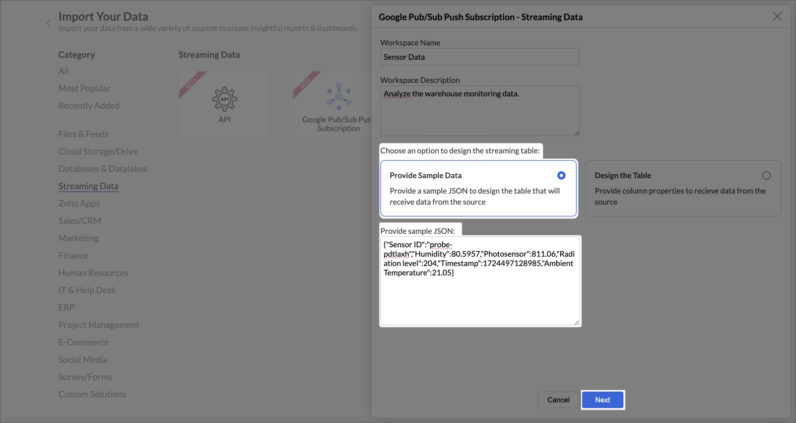Show the Most Popular sources

click(84, 88)
